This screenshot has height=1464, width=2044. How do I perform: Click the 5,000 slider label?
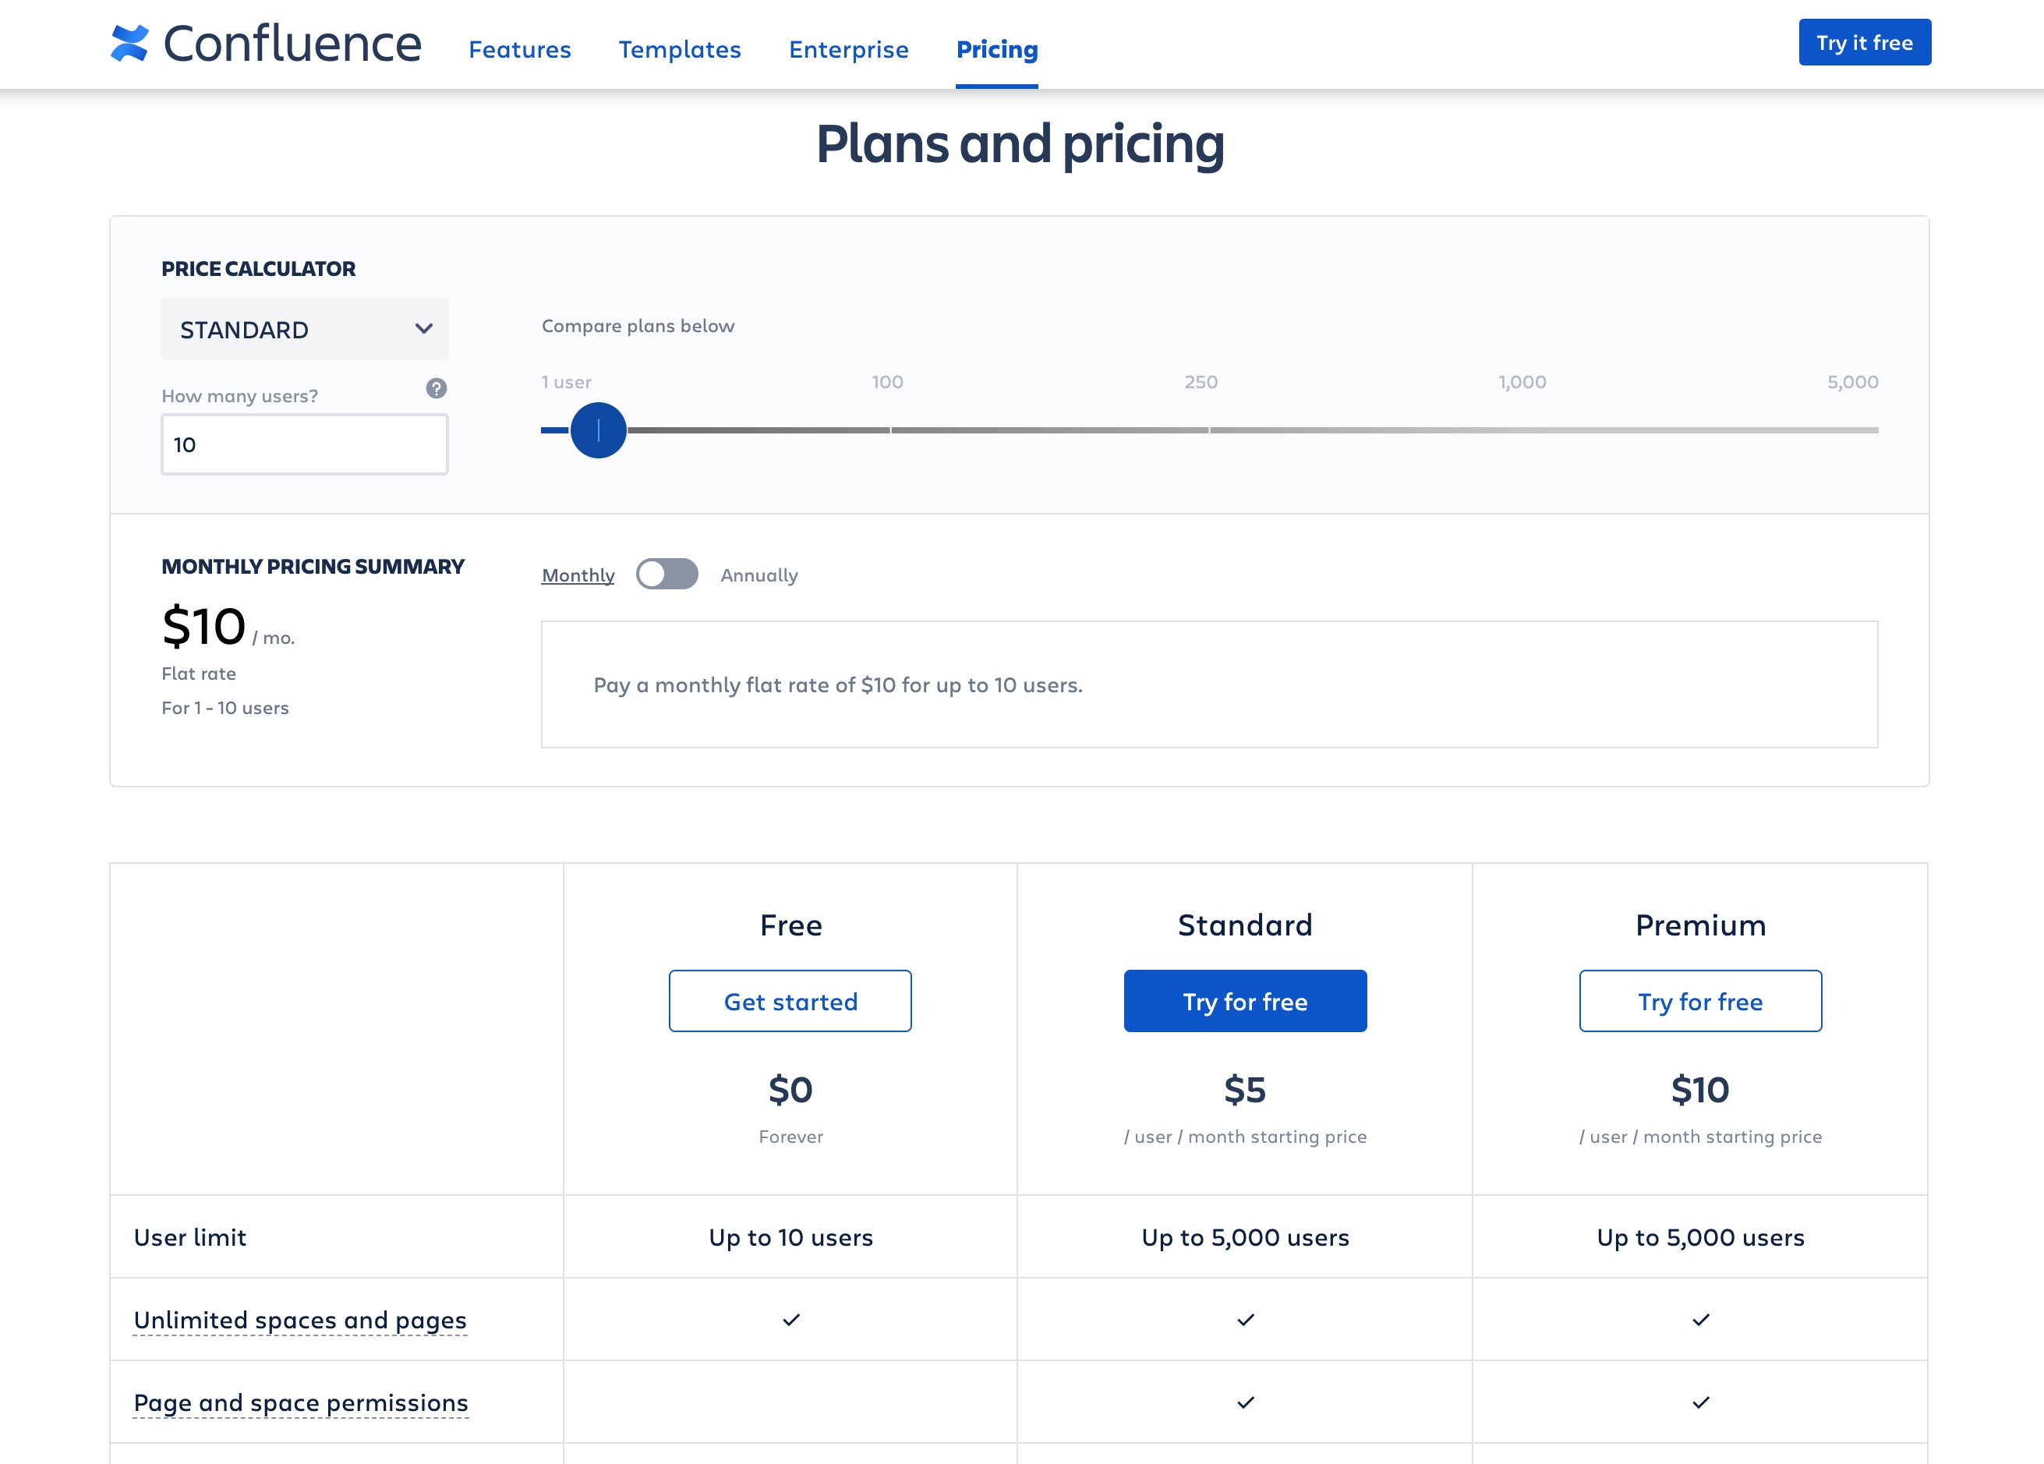(1853, 382)
